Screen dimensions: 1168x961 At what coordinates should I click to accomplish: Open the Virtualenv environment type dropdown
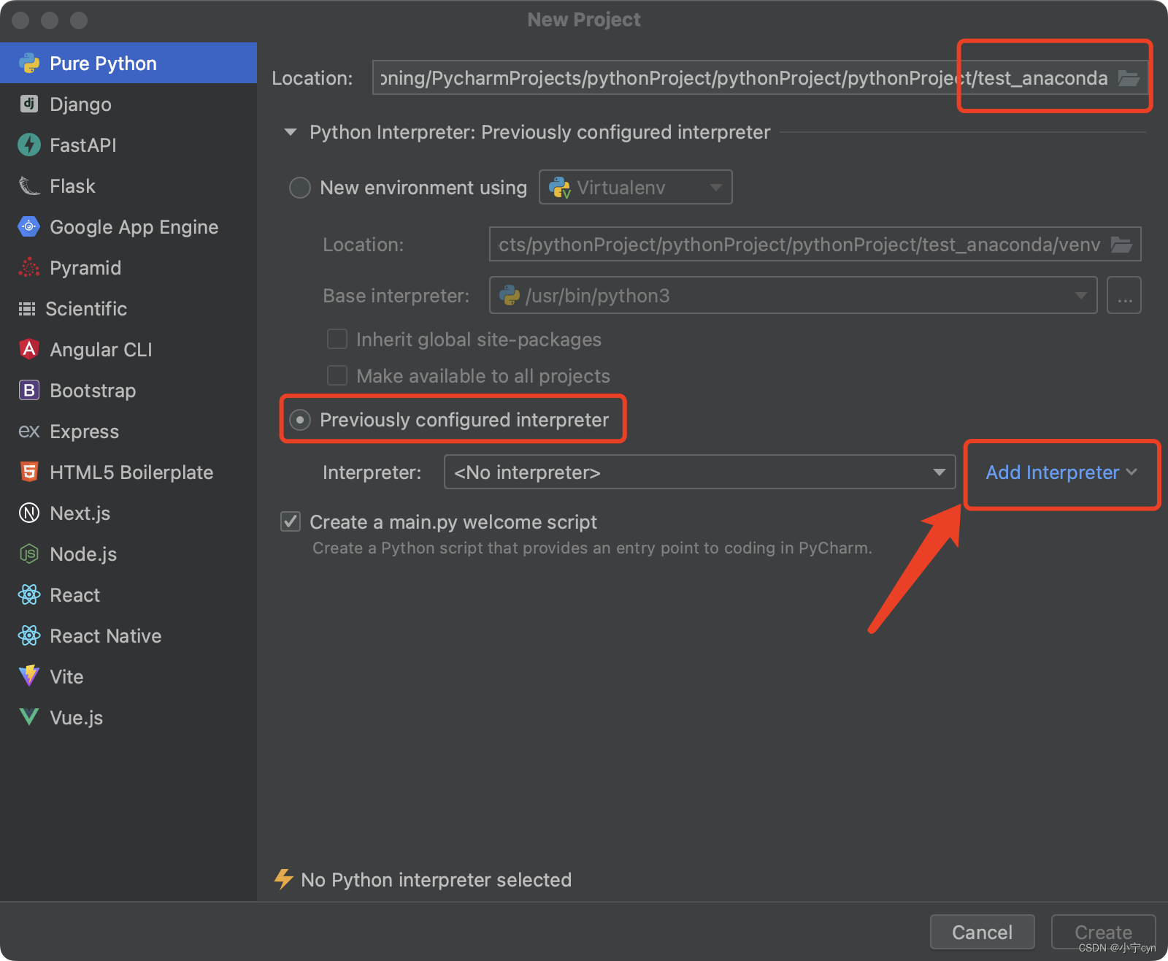point(635,188)
